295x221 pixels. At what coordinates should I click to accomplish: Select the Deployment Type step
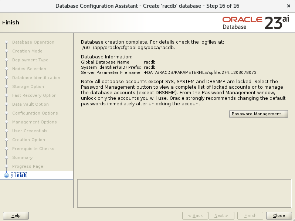coord(30,60)
